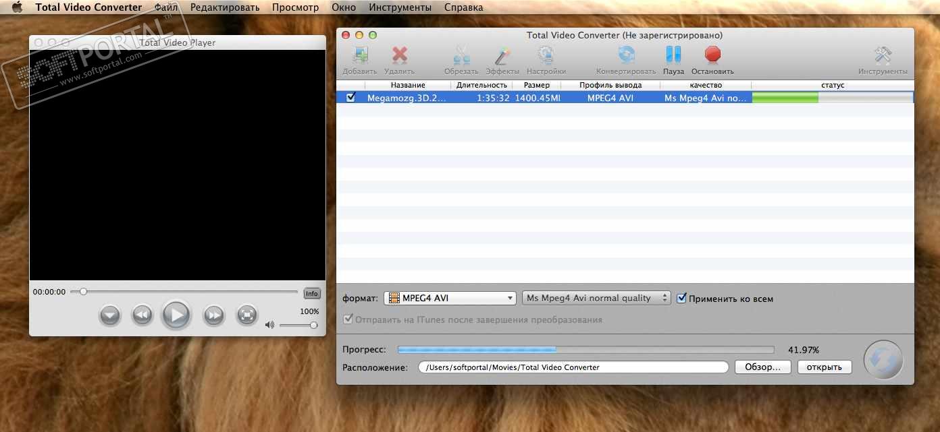
Task: Click the Конвертировать toolbar icon
Action: pyautogui.click(x=626, y=55)
